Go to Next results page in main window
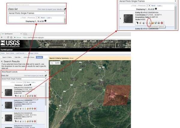The image size is (180, 128). 28,82
